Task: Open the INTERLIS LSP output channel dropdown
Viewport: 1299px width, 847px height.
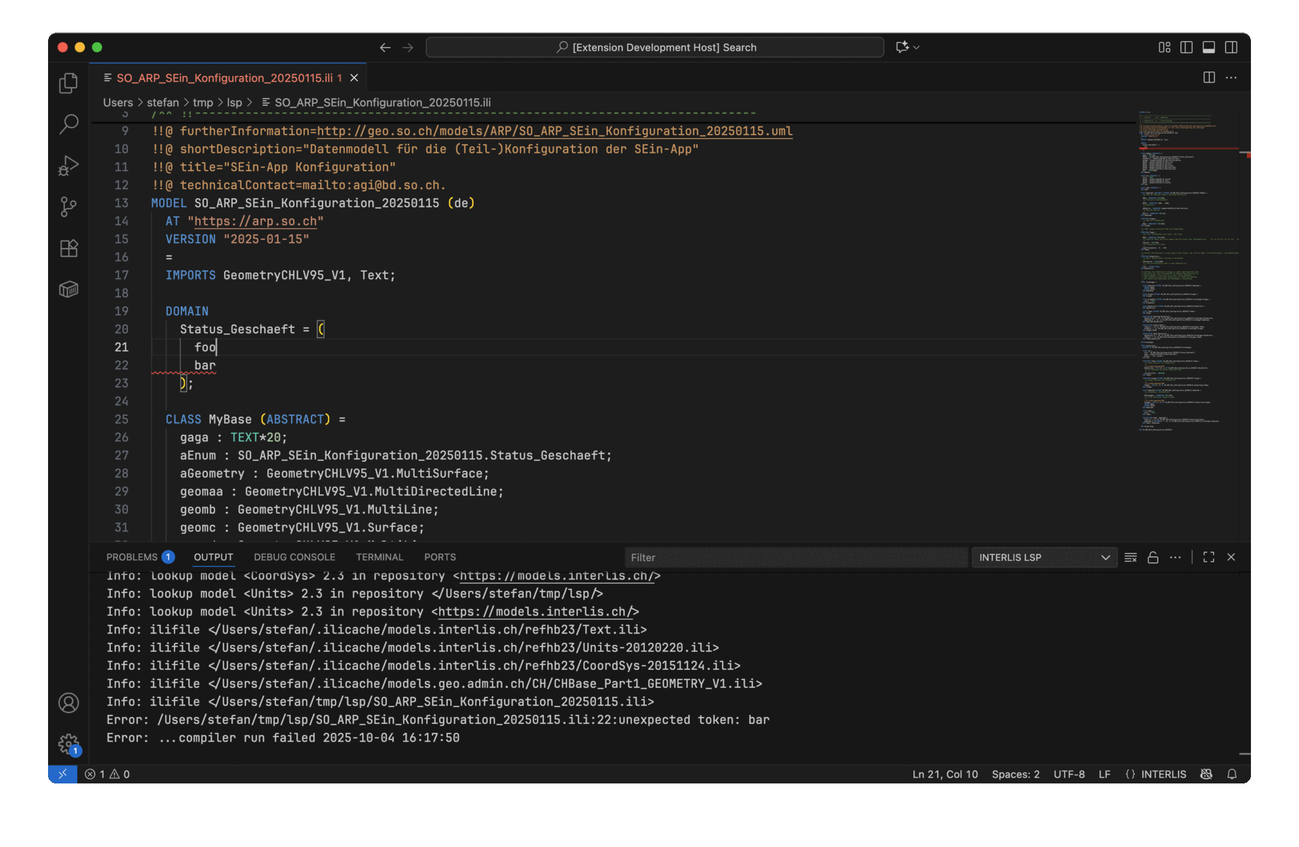Action: coord(1043,557)
